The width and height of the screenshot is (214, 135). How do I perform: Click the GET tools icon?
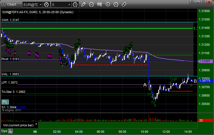(x=100, y=4)
